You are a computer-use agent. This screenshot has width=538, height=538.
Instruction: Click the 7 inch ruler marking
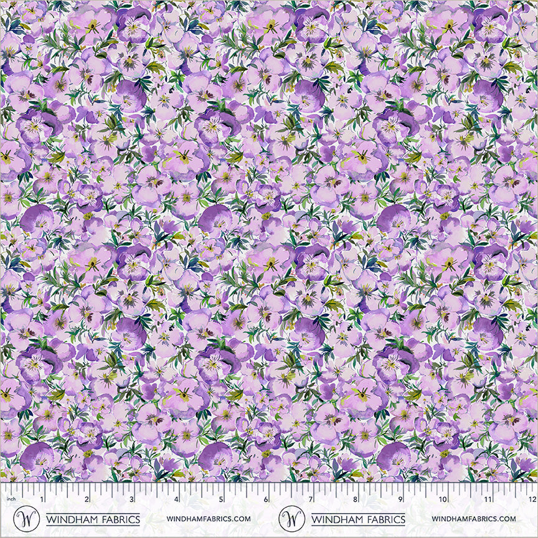point(311,499)
